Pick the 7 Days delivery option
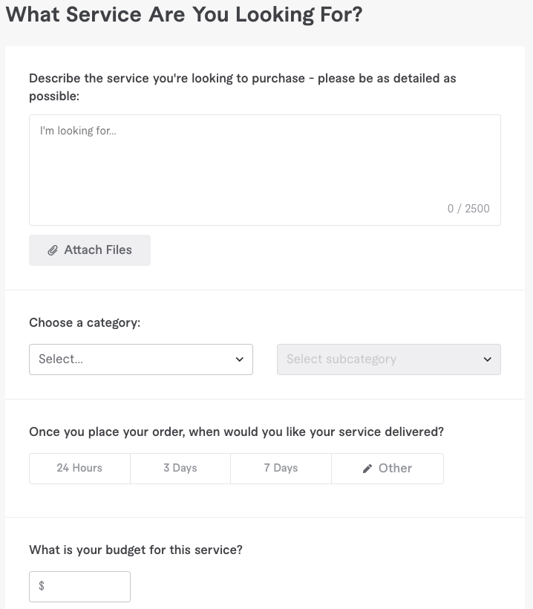Image resolution: width=533 pixels, height=609 pixels. point(281,468)
